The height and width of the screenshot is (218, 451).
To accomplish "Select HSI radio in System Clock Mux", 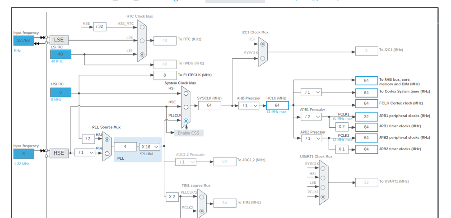I will [186, 93].
